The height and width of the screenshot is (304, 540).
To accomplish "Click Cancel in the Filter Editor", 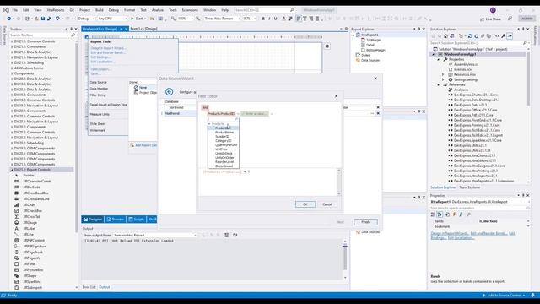I will pyautogui.click(x=327, y=204).
